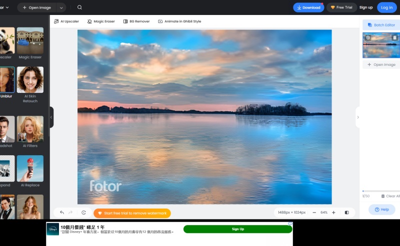Click the Open Image button in header

click(x=36, y=7)
